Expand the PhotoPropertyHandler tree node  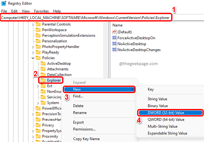pos(33,47)
